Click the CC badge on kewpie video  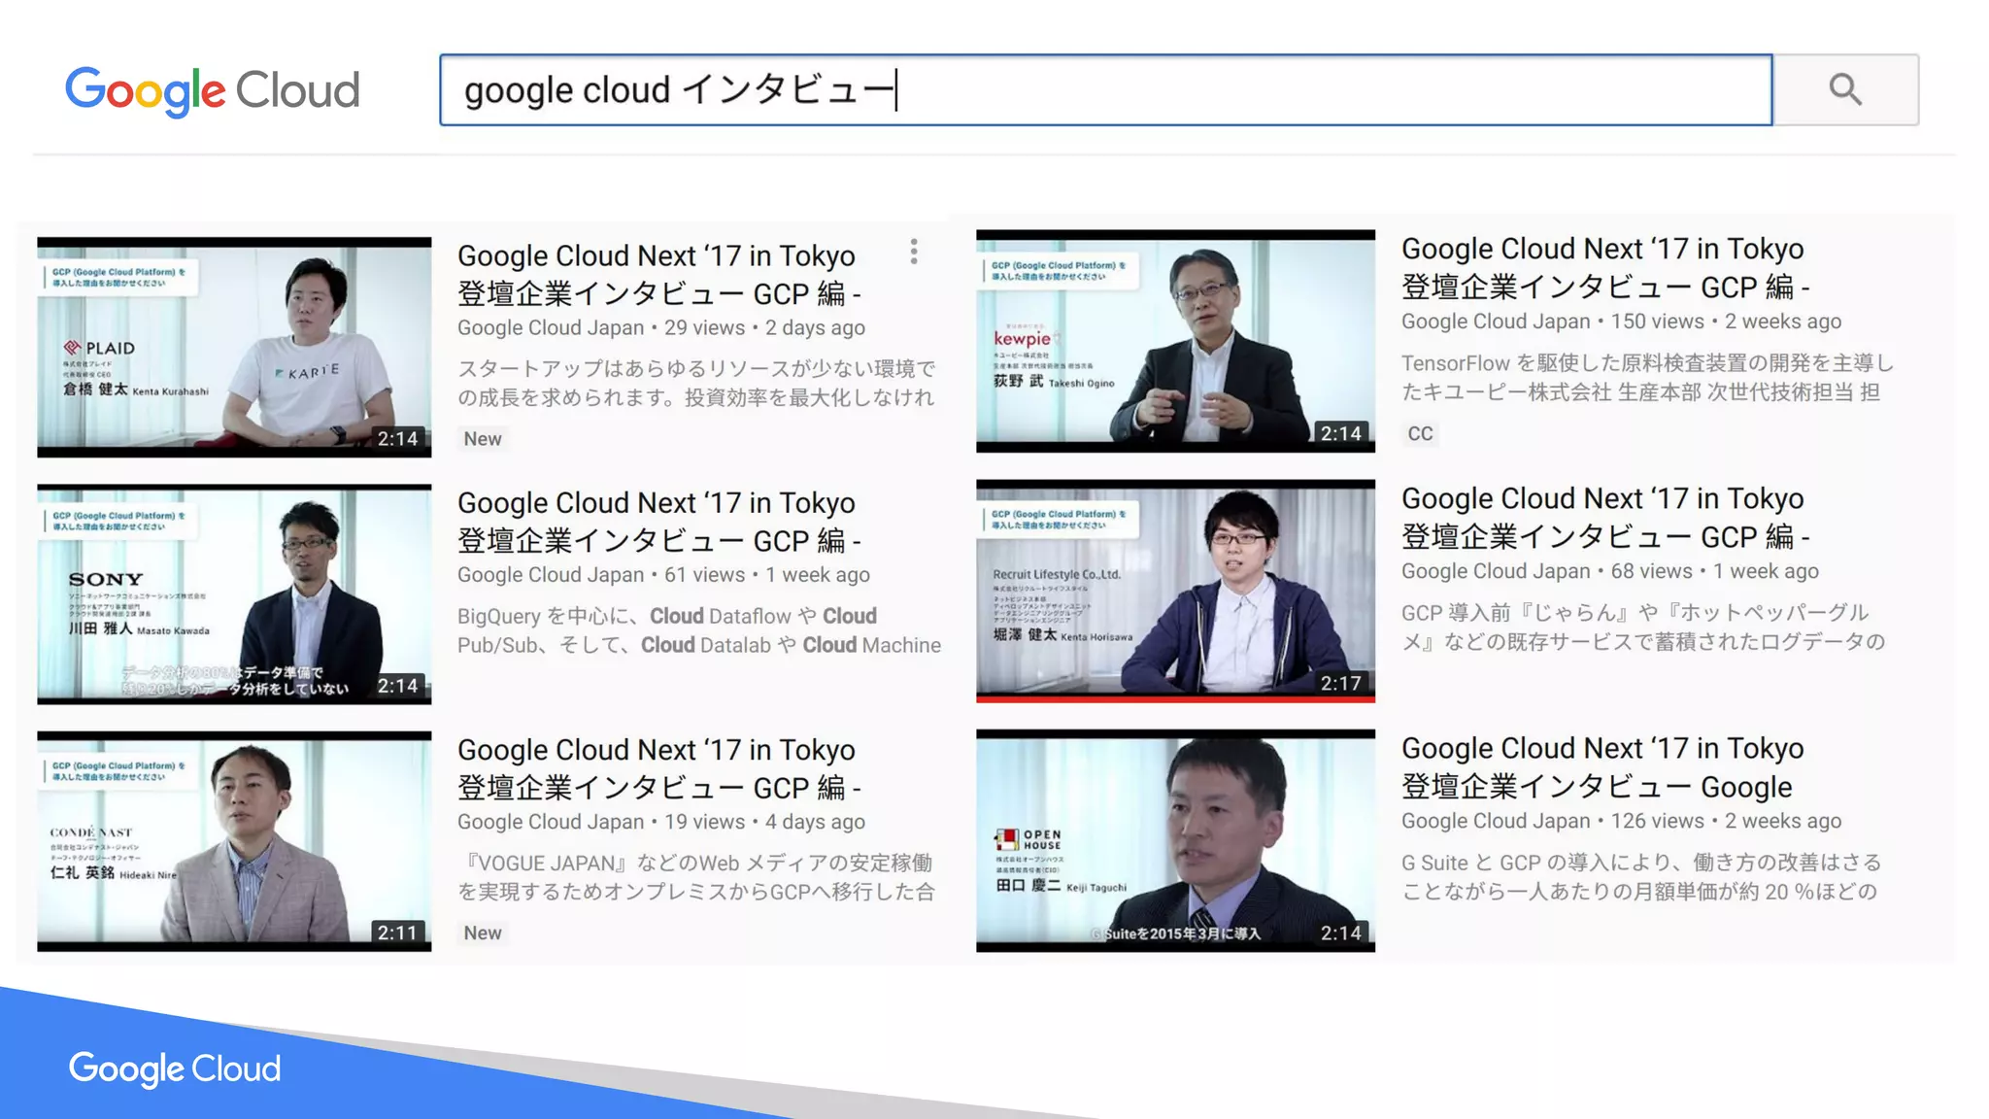[x=1420, y=434]
